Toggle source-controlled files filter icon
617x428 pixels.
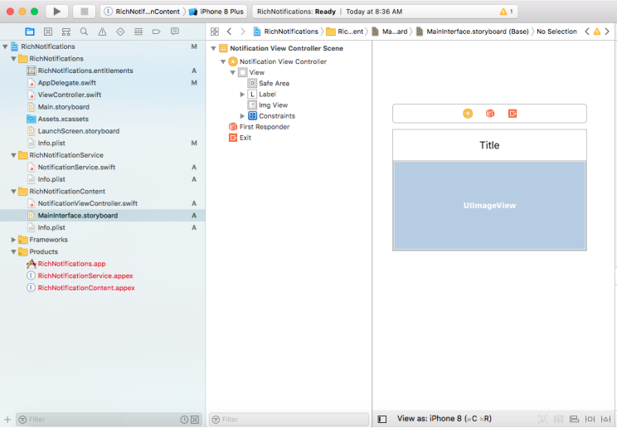pos(195,420)
